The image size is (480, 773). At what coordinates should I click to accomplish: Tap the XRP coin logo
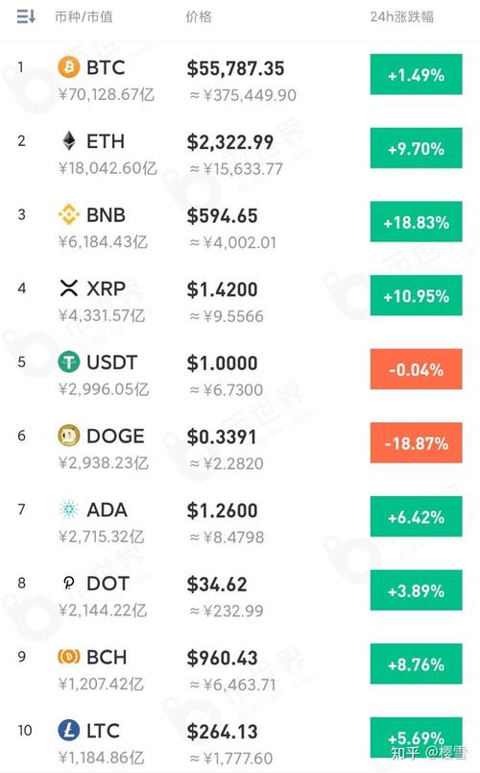[x=69, y=288]
